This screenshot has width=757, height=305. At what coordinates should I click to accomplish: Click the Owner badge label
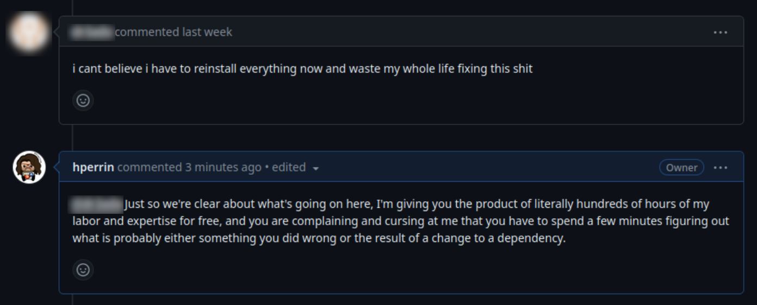[x=681, y=168]
